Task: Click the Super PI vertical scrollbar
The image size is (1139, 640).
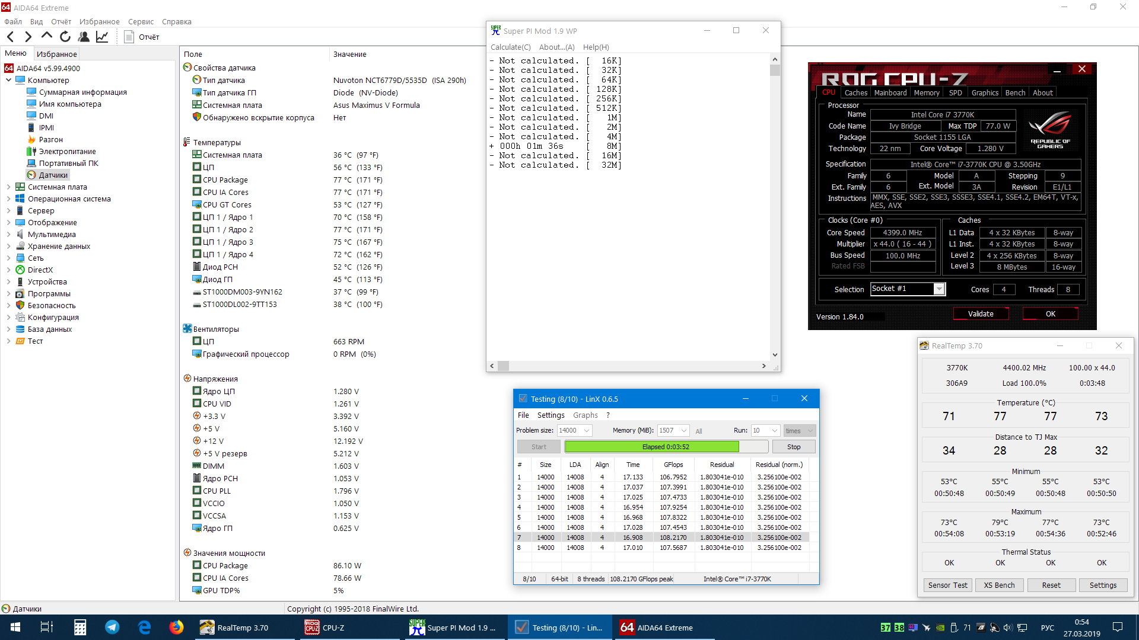Action: click(775, 207)
